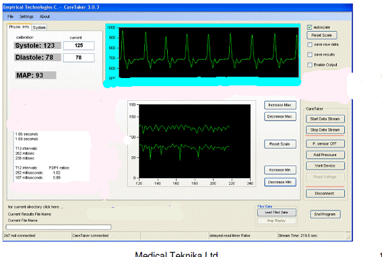The image size is (382, 257).
Task: Open the About menu
Action: (44, 17)
